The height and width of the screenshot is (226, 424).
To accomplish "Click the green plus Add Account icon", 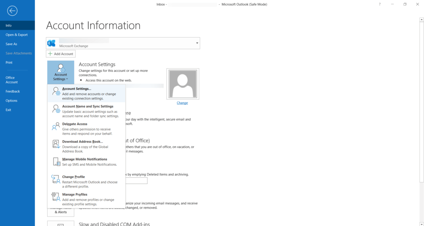I will click(x=50, y=54).
